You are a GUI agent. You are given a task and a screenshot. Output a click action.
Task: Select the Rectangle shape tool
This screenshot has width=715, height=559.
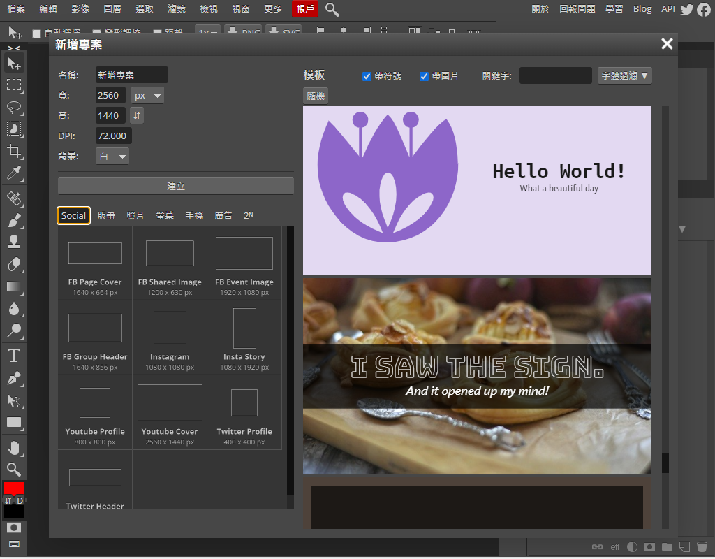tap(14, 423)
